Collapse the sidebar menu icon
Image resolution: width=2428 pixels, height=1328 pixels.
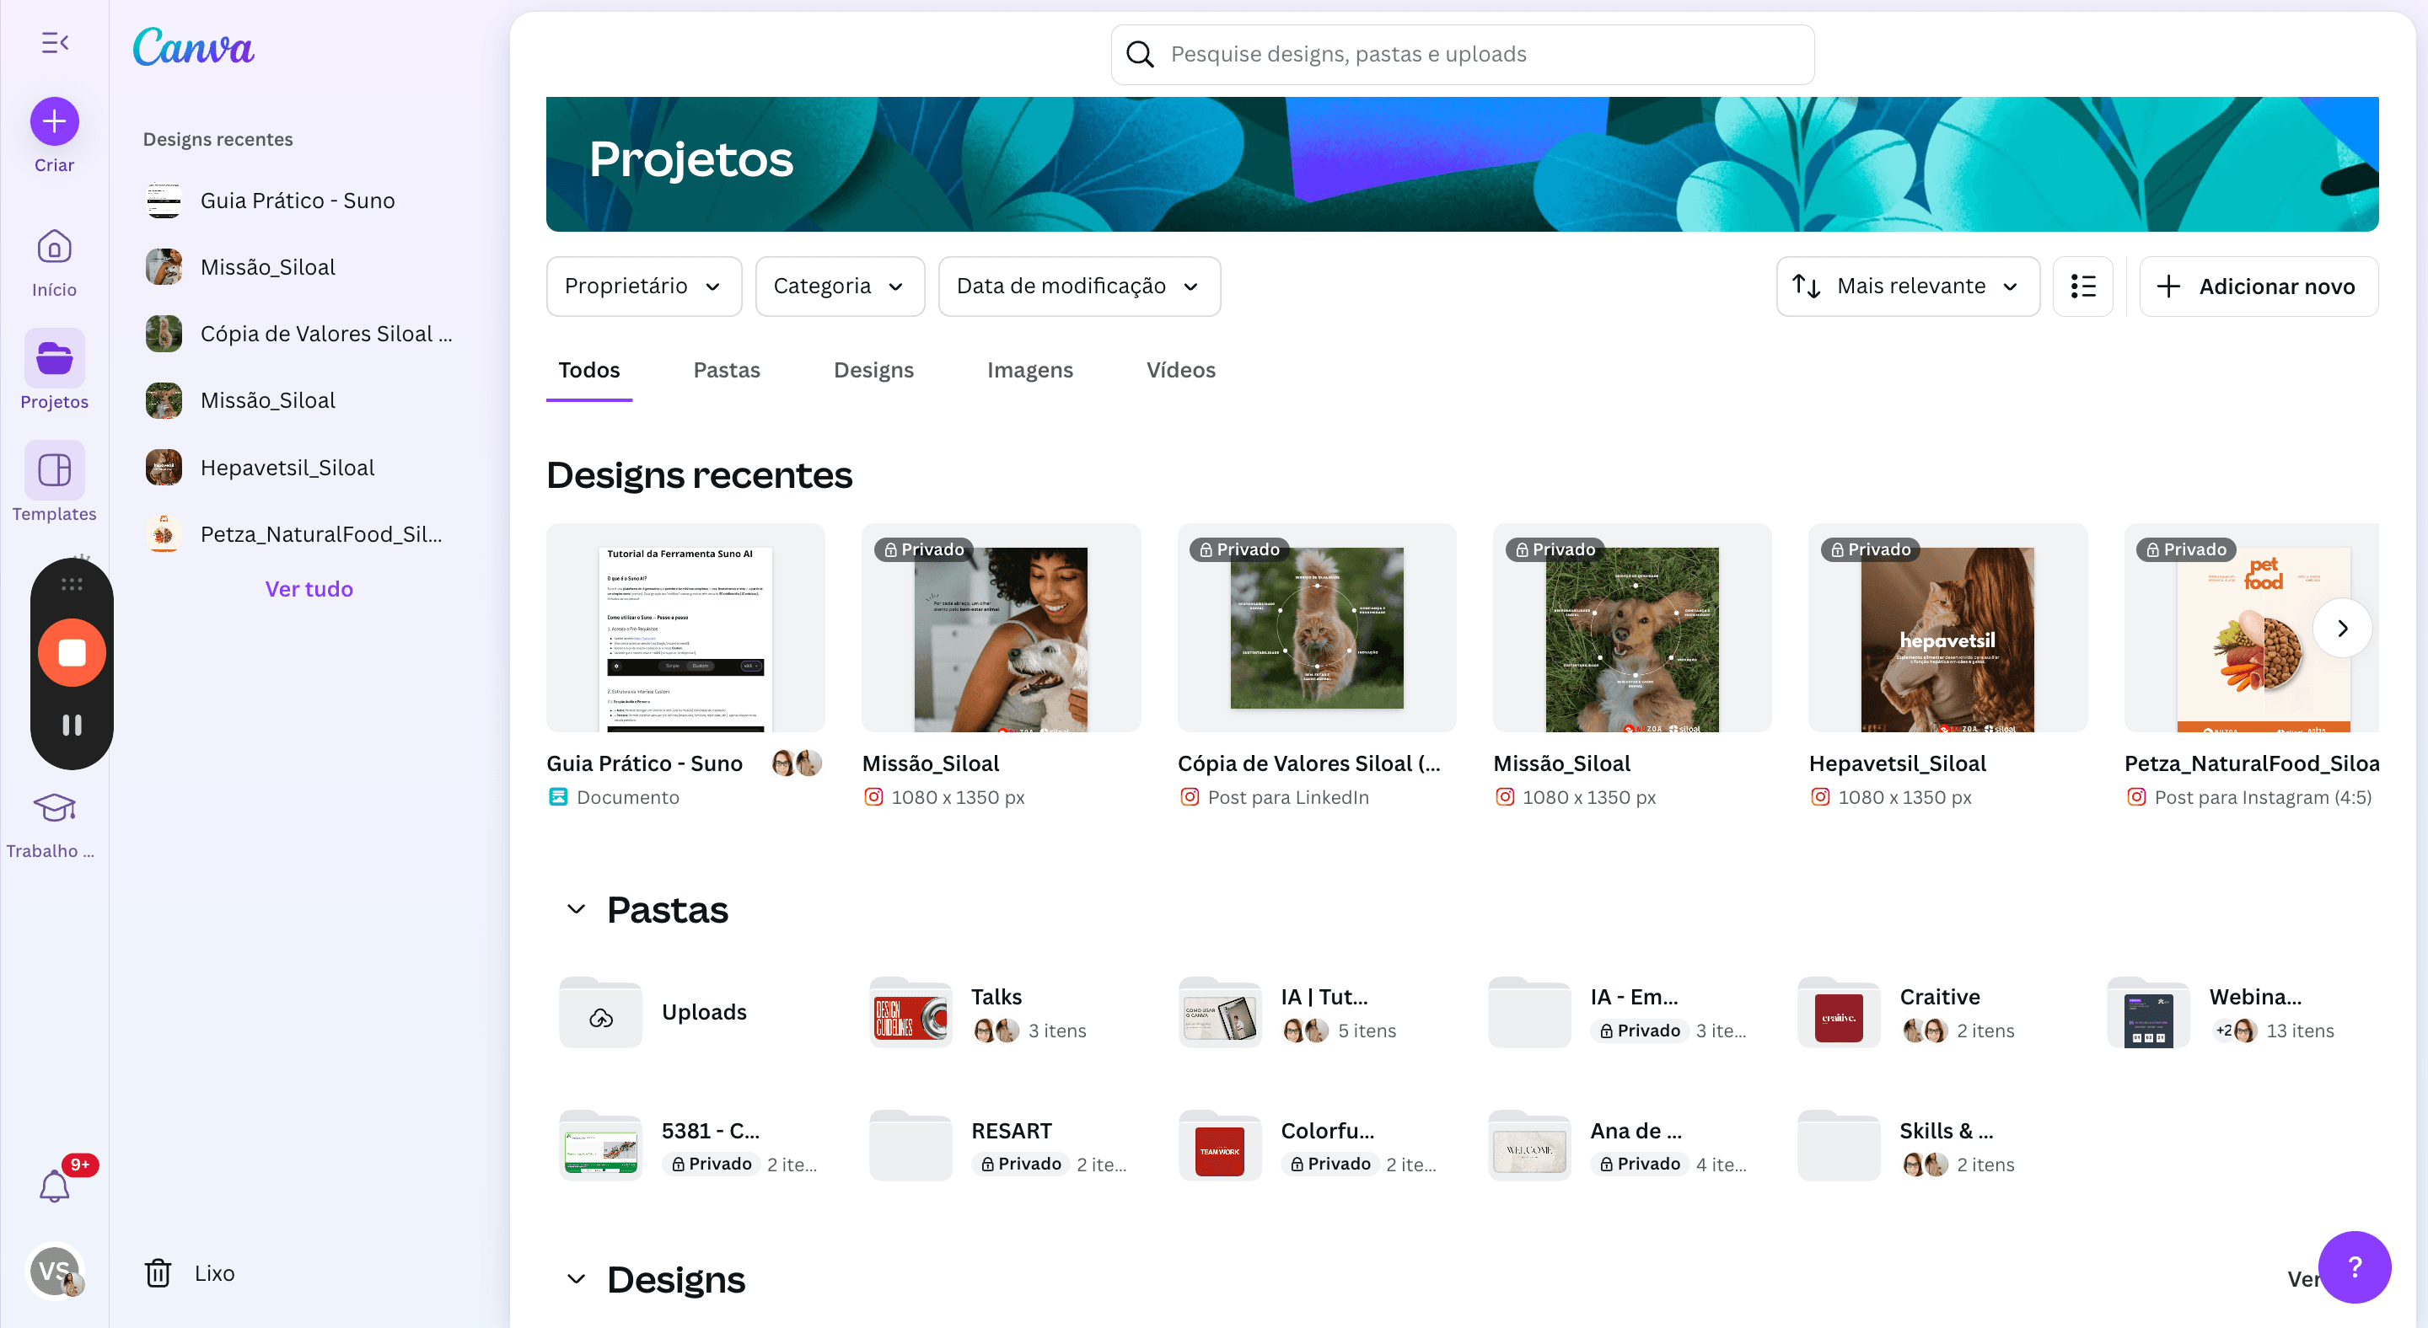(55, 42)
